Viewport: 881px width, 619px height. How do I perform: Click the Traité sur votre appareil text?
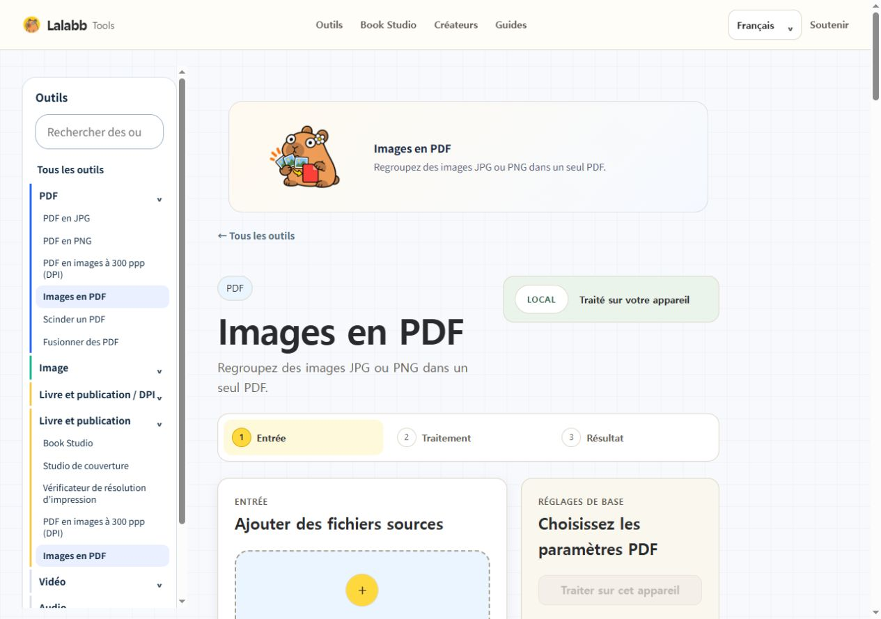(634, 300)
